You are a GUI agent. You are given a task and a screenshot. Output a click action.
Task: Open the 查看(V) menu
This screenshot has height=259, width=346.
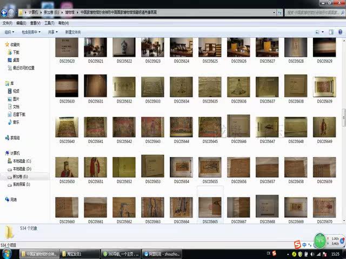pos(35,23)
